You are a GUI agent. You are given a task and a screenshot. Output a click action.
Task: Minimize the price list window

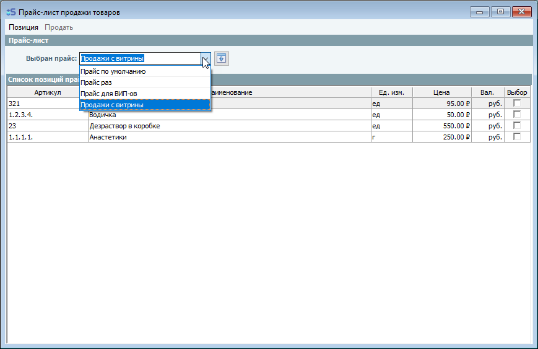[x=480, y=11]
